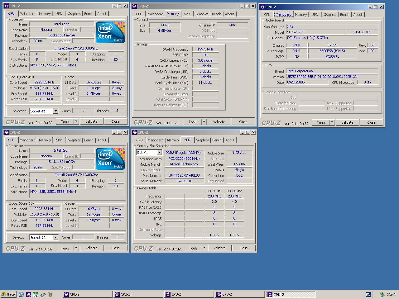Screen dimensions: 399x299
Task: Open the title bar icon menu of Memory window
Action: pyautogui.click(x=134, y=6)
